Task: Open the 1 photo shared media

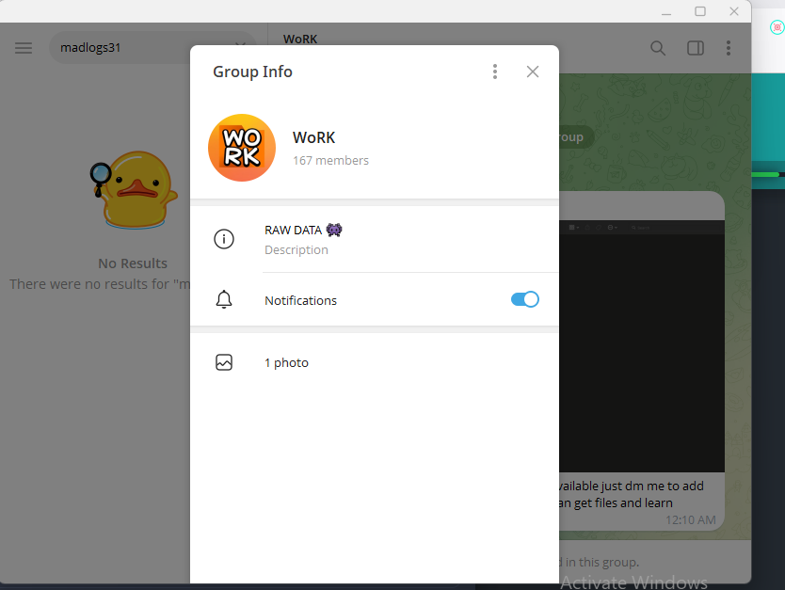Action: pos(286,362)
